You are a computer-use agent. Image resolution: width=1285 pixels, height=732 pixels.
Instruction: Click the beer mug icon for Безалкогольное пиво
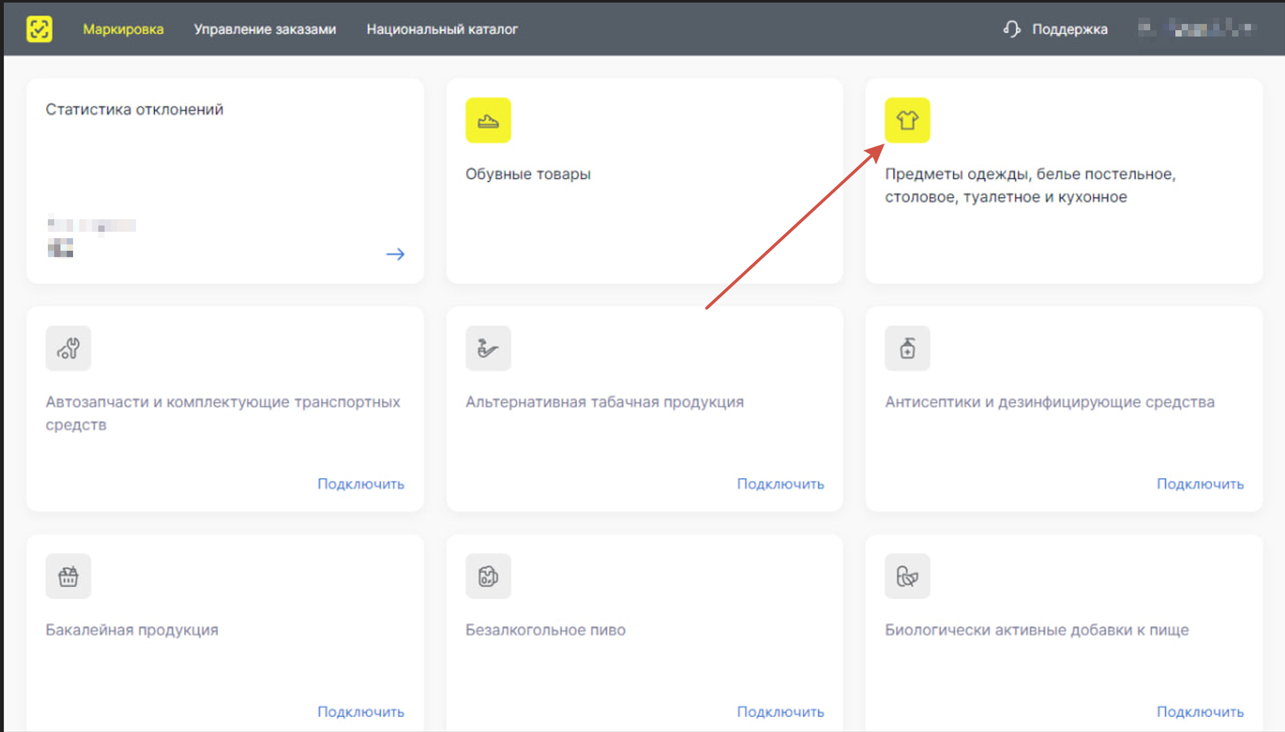coord(488,576)
